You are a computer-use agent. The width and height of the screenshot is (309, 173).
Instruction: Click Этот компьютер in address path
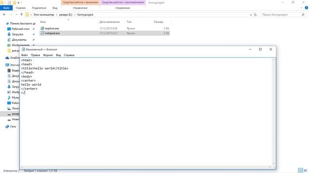point(43,15)
